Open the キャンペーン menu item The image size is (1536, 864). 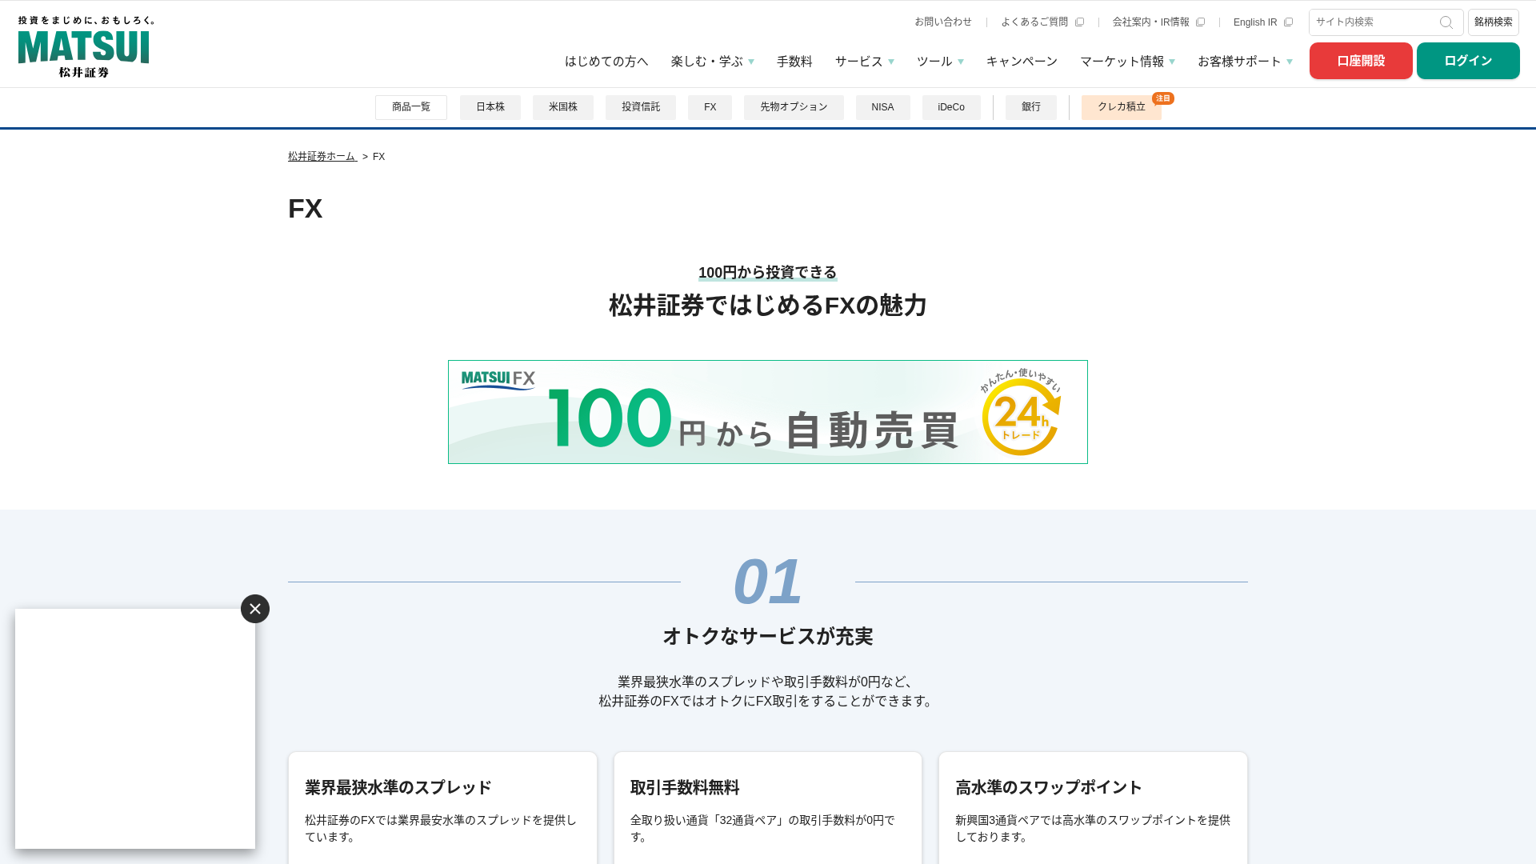click(x=1022, y=62)
